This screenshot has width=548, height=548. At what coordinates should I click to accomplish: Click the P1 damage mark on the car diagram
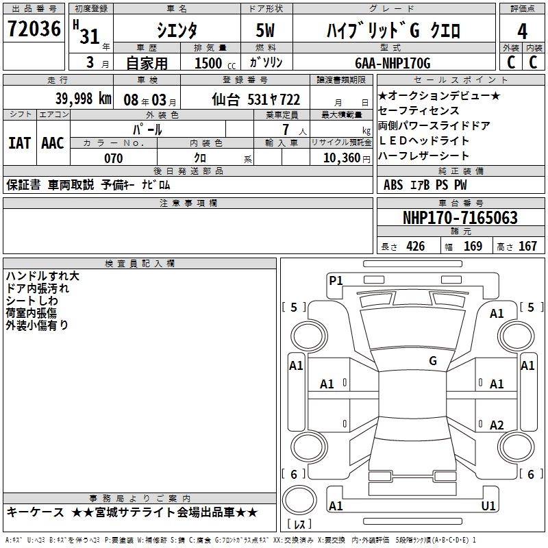tap(336, 280)
